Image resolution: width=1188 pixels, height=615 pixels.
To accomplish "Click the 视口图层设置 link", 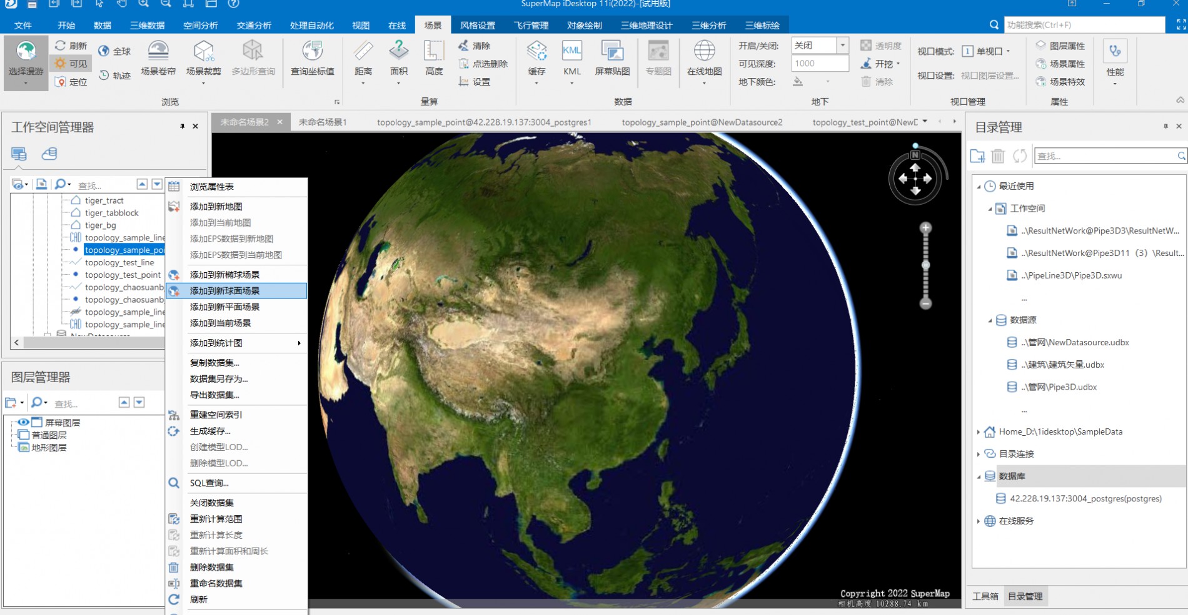I will [990, 76].
